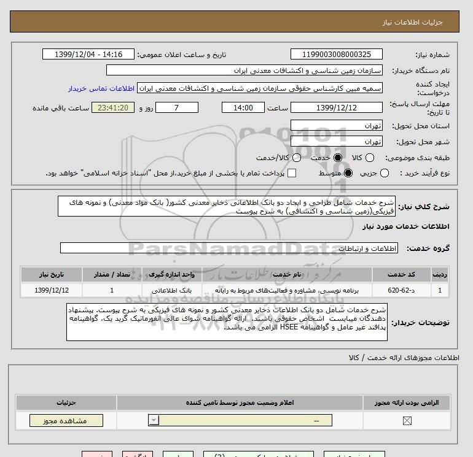The width and height of the screenshot is (473, 457).
Task: Click the اعلام وضعیت مجوز توسط تامین کننده header
Action: pos(240,402)
